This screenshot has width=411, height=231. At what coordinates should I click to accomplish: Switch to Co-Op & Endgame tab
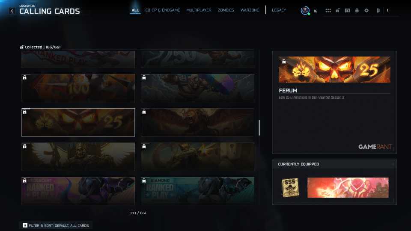click(163, 10)
